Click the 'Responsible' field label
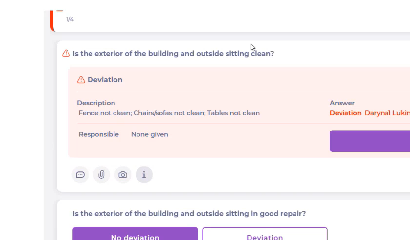Screen dimensions: 410x240 click(x=98, y=134)
